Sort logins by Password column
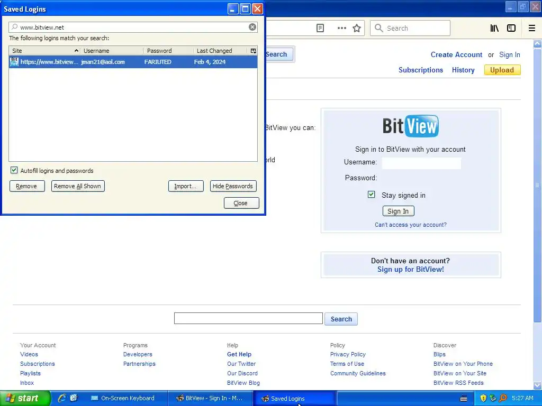 168,51
